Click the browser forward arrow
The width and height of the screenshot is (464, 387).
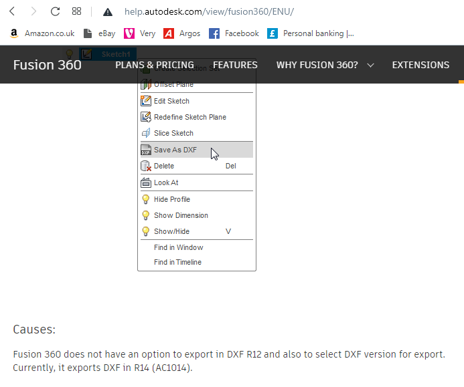(33, 11)
